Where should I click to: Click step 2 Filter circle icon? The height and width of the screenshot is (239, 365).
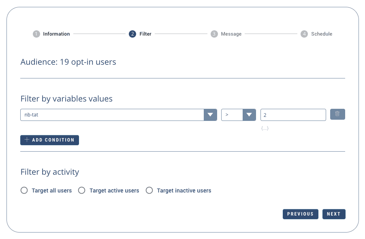(132, 34)
